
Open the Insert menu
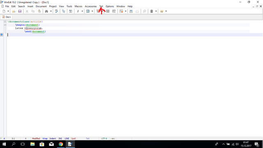pos(30,7)
